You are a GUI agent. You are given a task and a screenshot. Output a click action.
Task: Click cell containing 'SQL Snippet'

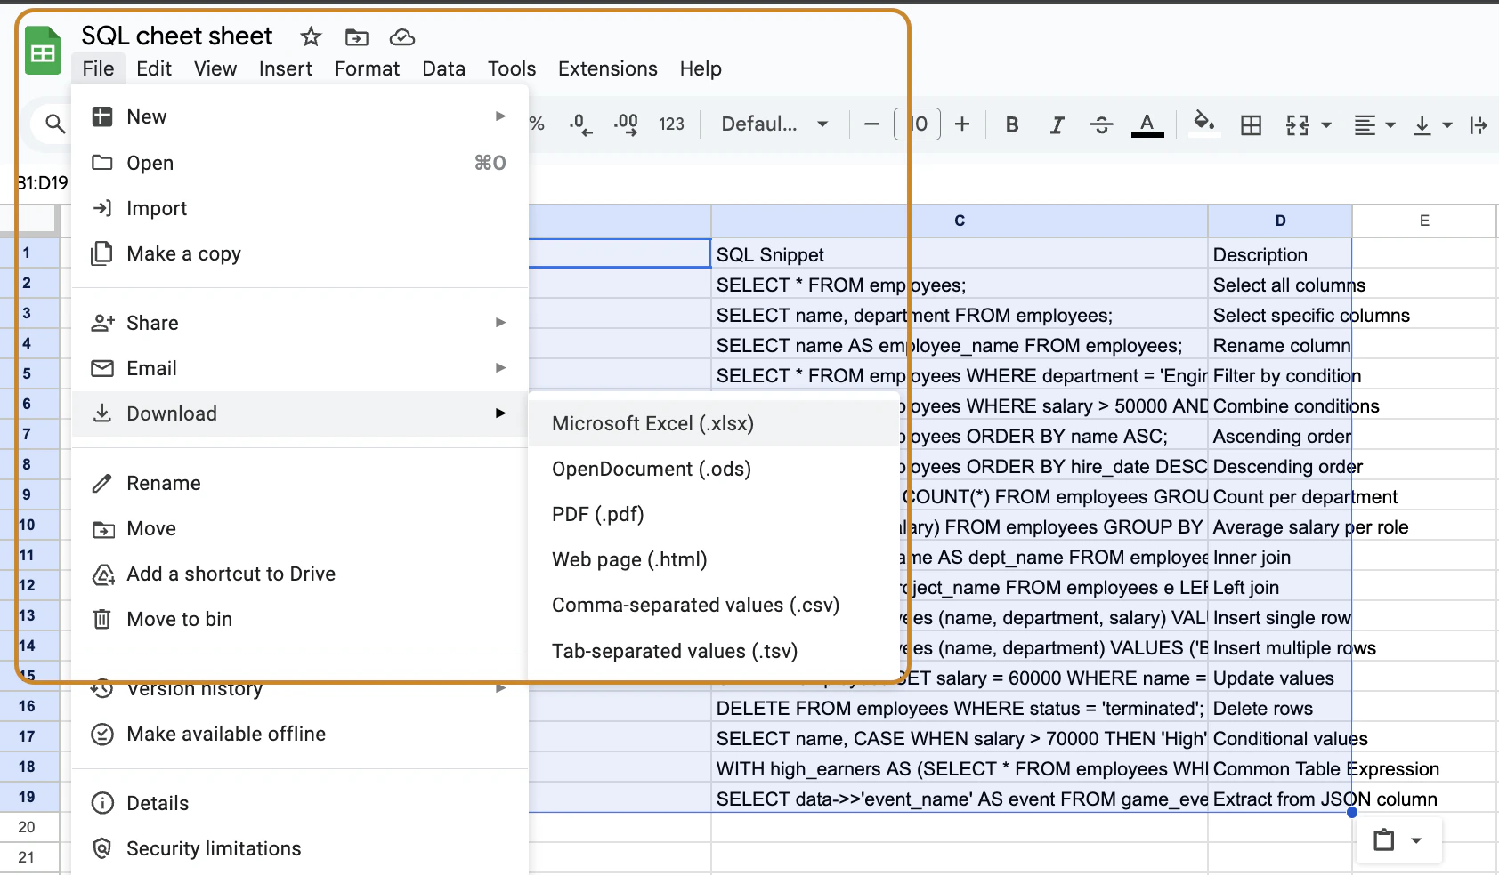coord(960,254)
